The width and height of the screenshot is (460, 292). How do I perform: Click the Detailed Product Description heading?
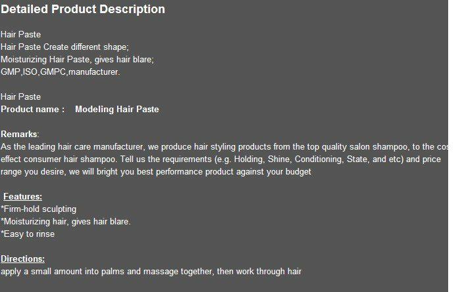[x=83, y=9]
